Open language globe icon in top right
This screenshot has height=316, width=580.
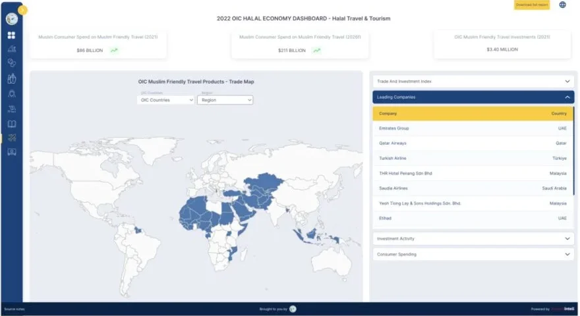(x=562, y=5)
